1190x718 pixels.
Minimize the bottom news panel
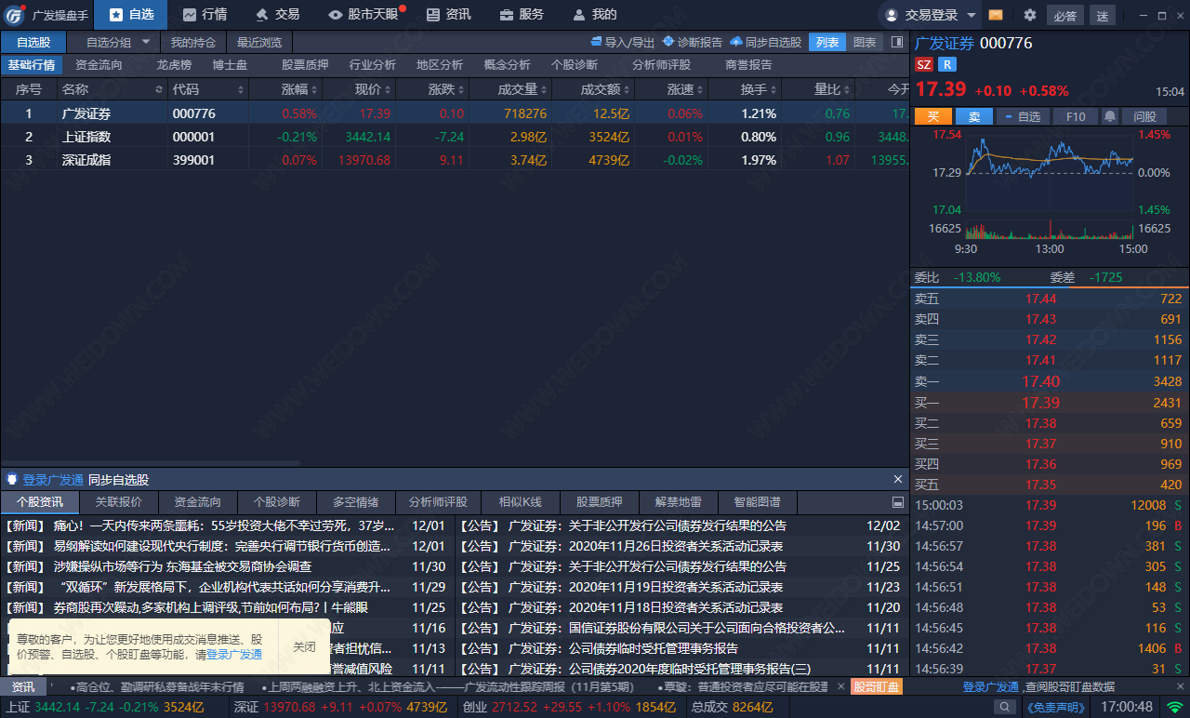coord(897,501)
